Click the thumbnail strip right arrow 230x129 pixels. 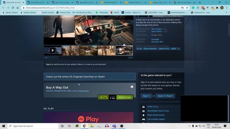click(x=130, y=58)
